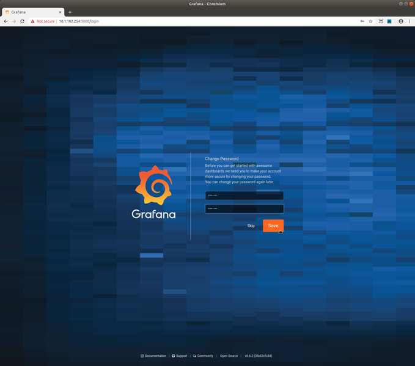Open the Chromium three-dot menu
This screenshot has width=415, height=366.
409,21
